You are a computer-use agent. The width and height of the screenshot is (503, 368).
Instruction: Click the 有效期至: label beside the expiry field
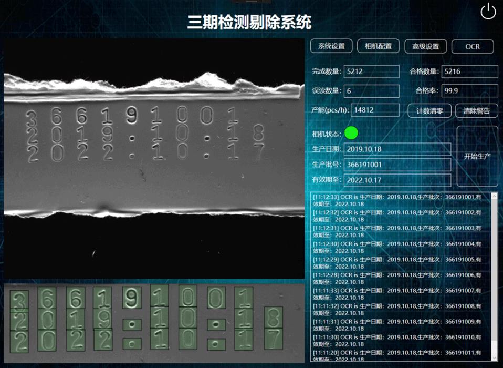pos(327,180)
